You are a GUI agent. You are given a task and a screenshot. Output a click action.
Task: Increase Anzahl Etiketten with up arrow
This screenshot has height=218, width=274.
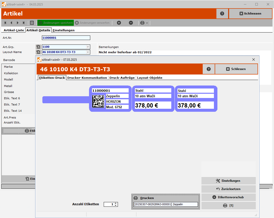(x=116, y=203)
